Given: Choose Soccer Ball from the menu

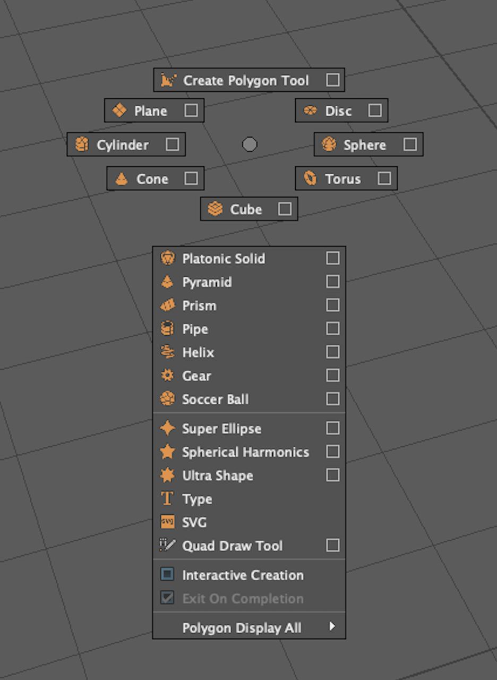Looking at the screenshot, I should click(x=249, y=398).
